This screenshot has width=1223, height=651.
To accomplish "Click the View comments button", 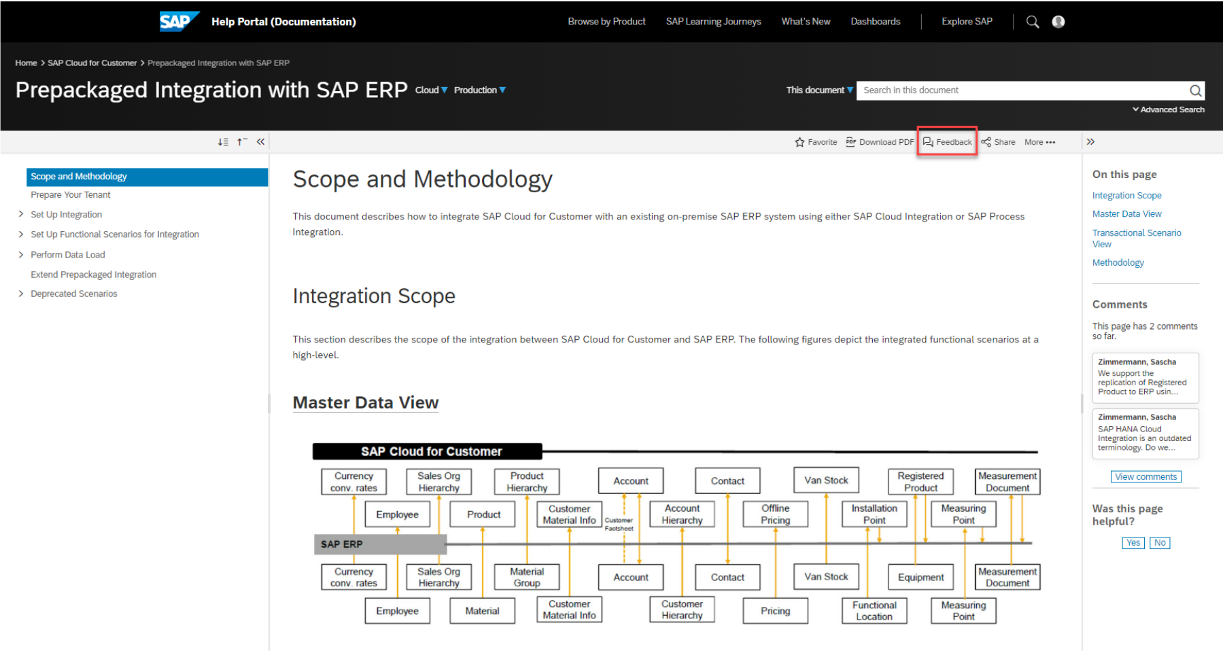I will click(1146, 477).
